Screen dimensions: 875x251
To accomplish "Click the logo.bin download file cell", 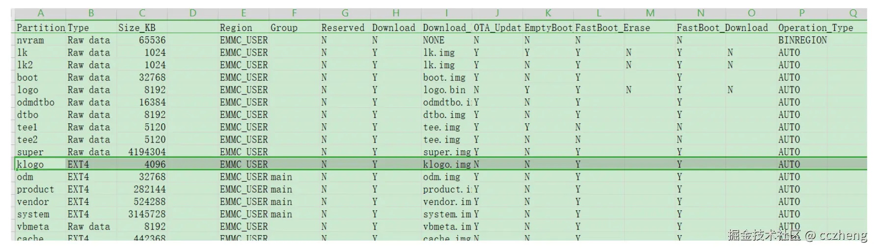I will (446, 90).
